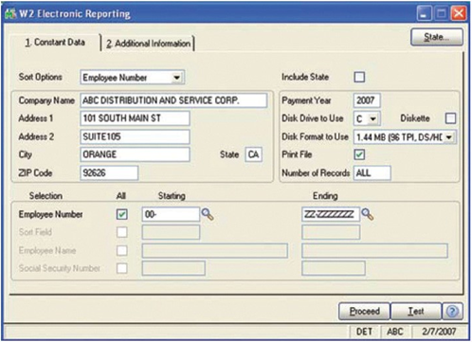472x342 pixels.
Task: Click the Starting Social Security Number box
Action: pos(173,268)
